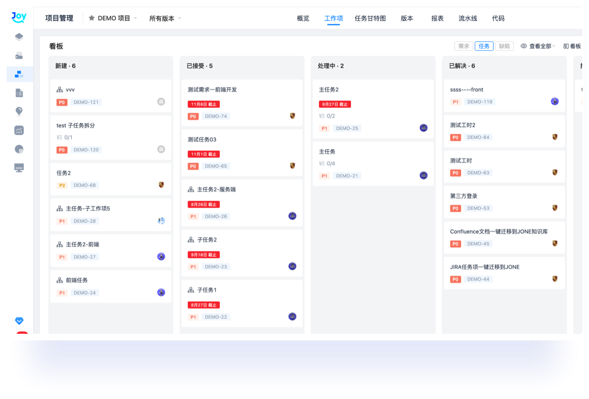
Task: Switch to the 报表 tab
Action: coord(437,18)
